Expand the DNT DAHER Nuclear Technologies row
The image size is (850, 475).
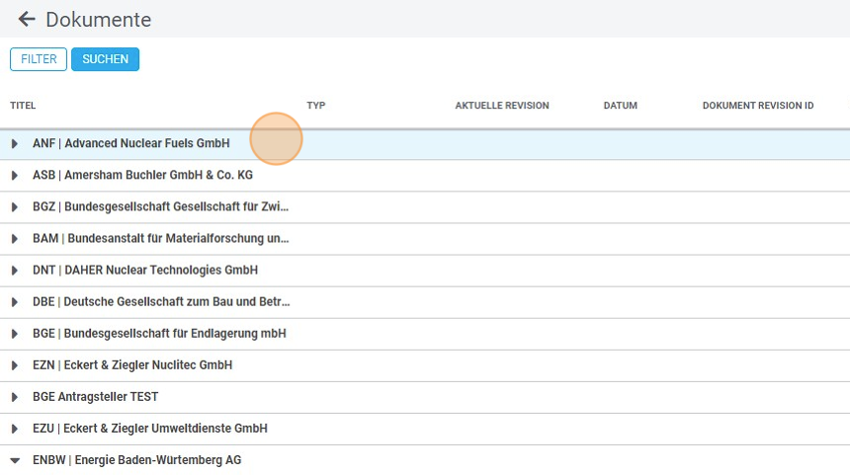point(15,271)
